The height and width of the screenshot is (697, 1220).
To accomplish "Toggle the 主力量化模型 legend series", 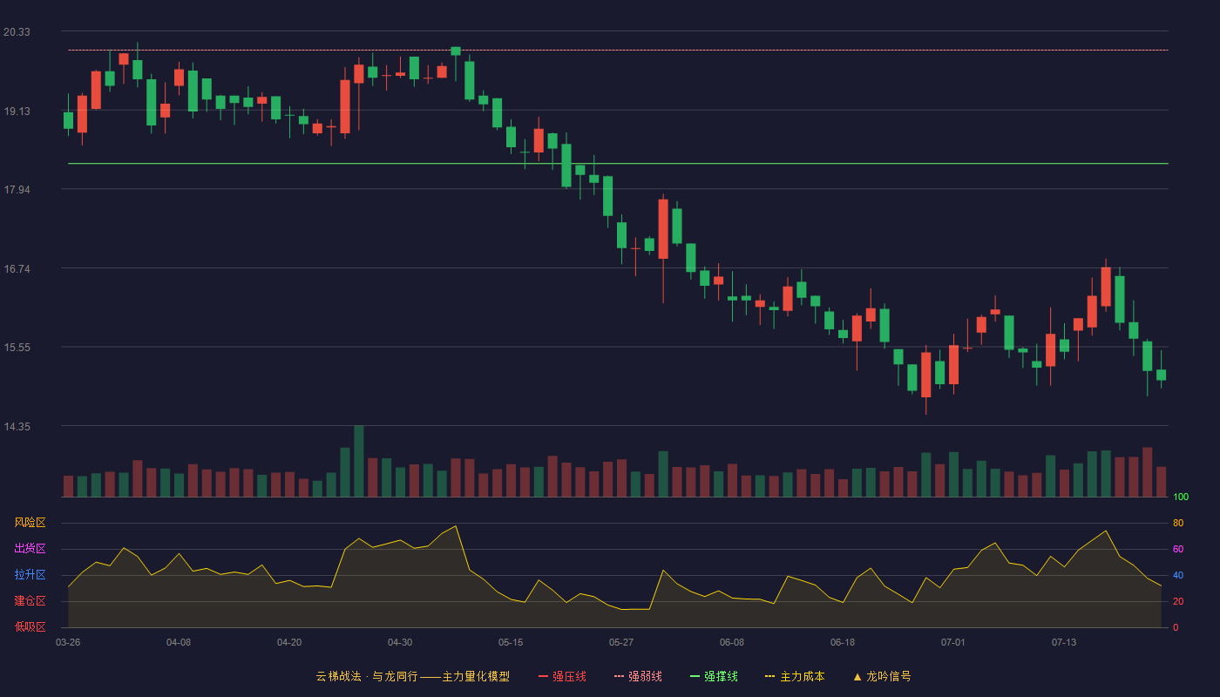I will [413, 676].
